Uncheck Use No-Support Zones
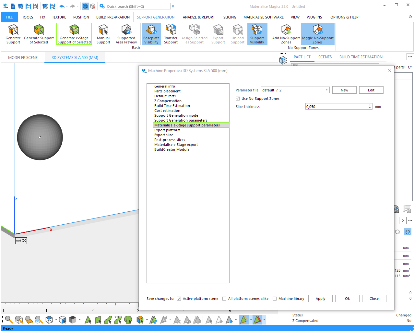Screen dimensions: 414x331 tap(238, 99)
